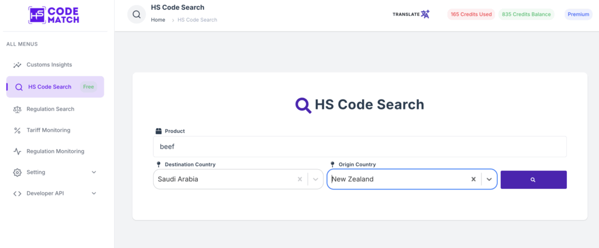This screenshot has height=248, width=599.
Task: Click the Saudi Arabia destination field
Action: pos(238,179)
